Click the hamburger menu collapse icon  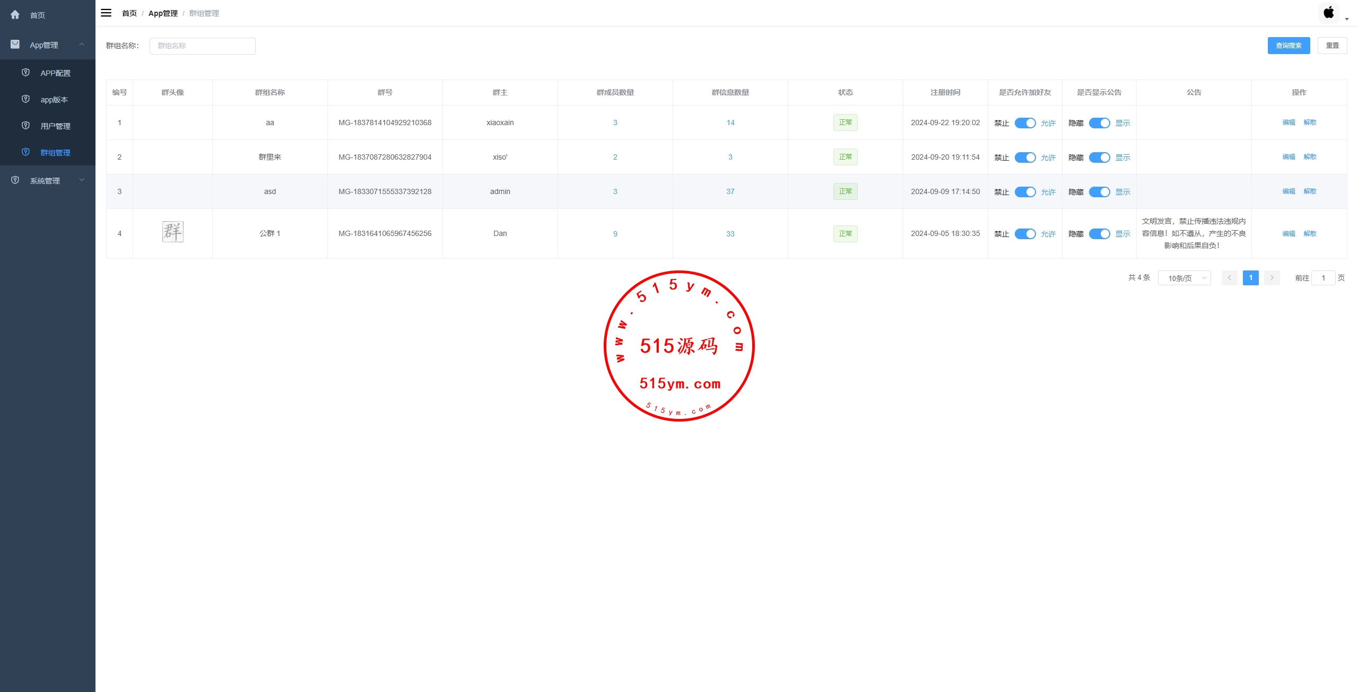pos(106,13)
